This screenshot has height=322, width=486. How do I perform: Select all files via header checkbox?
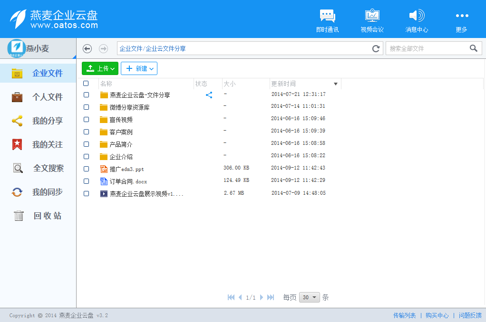tap(86, 83)
